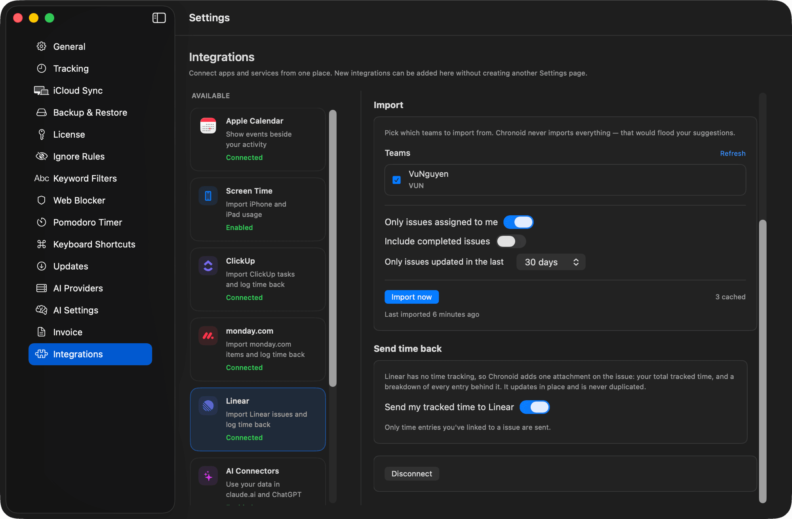Click the Backup & Restore drive icon

coord(42,112)
